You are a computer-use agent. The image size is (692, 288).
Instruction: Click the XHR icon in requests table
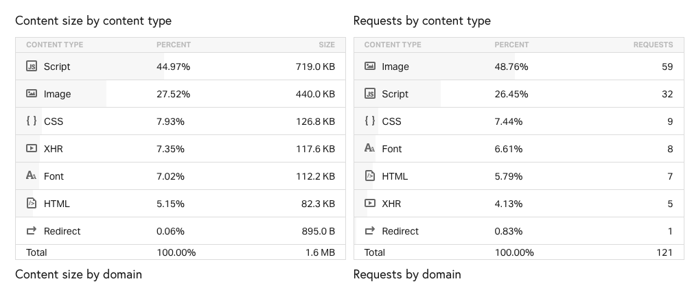point(370,203)
